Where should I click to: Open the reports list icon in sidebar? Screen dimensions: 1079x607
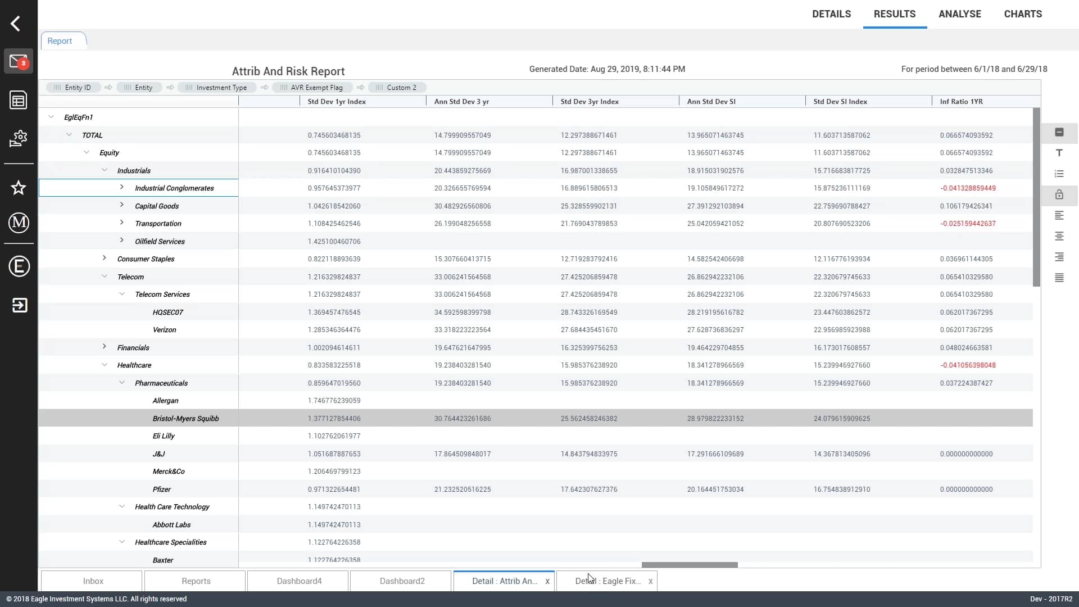(x=19, y=100)
